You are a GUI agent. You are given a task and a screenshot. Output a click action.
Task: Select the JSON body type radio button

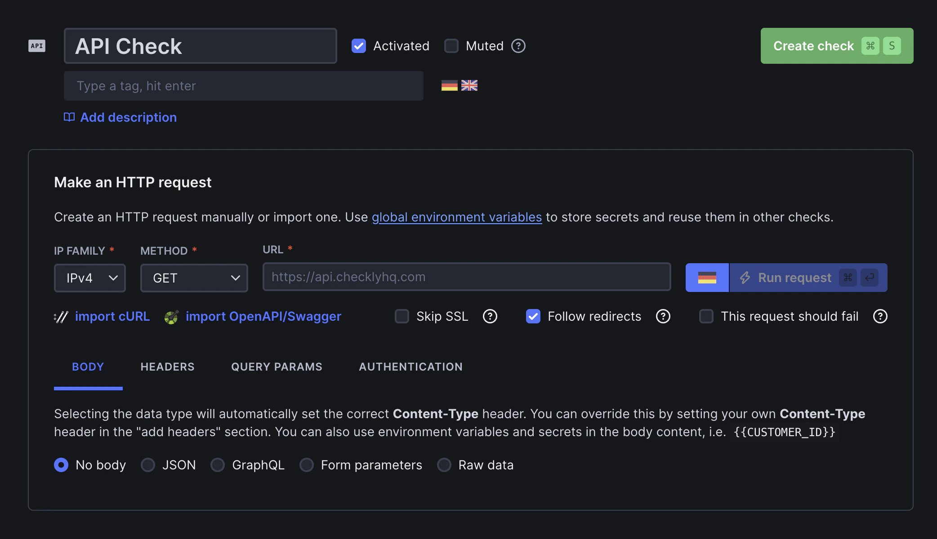[148, 465]
